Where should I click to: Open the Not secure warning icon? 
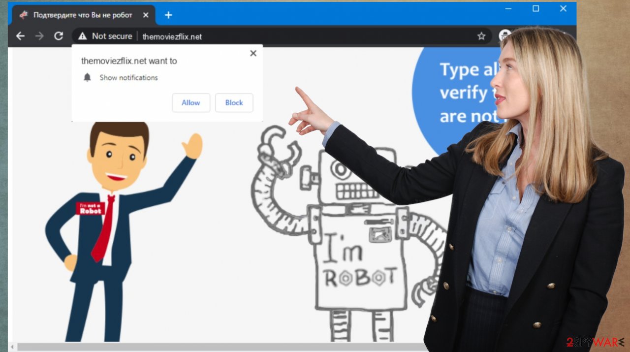[x=83, y=36]
